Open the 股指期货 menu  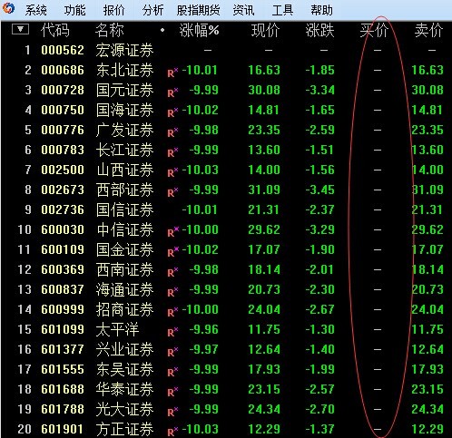(198, 10)
